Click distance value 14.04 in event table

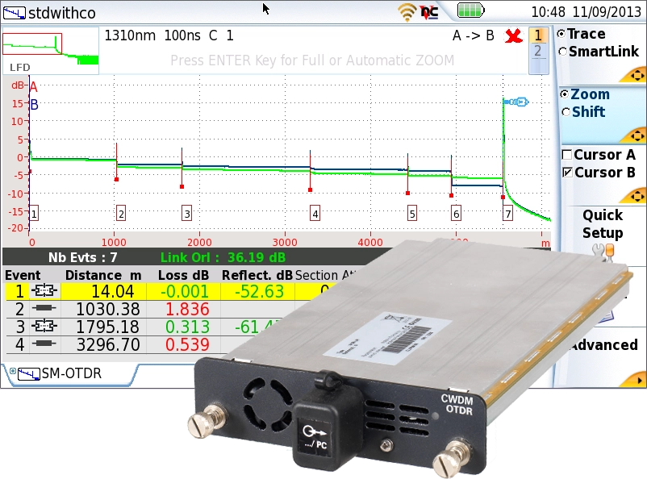pyautogui.click(x=113, y=291)
